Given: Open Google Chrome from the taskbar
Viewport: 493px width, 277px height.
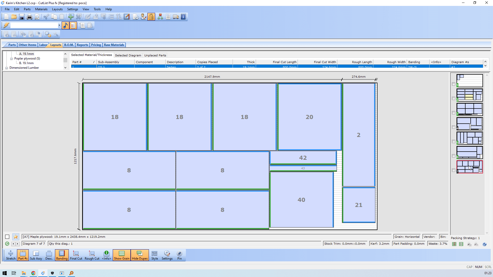Looking at the screenshot, I should 33,273.
